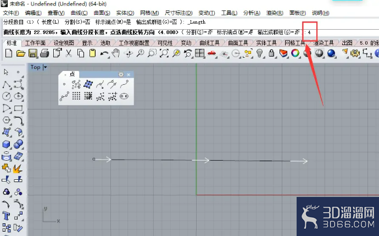Click the Join puzzle-piece icon
Image resolution: width=379 pixels, height=236 pixels.
point(6,168)
